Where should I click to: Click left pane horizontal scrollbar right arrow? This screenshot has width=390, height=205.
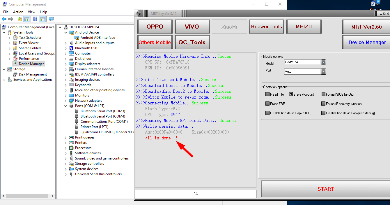53,196
